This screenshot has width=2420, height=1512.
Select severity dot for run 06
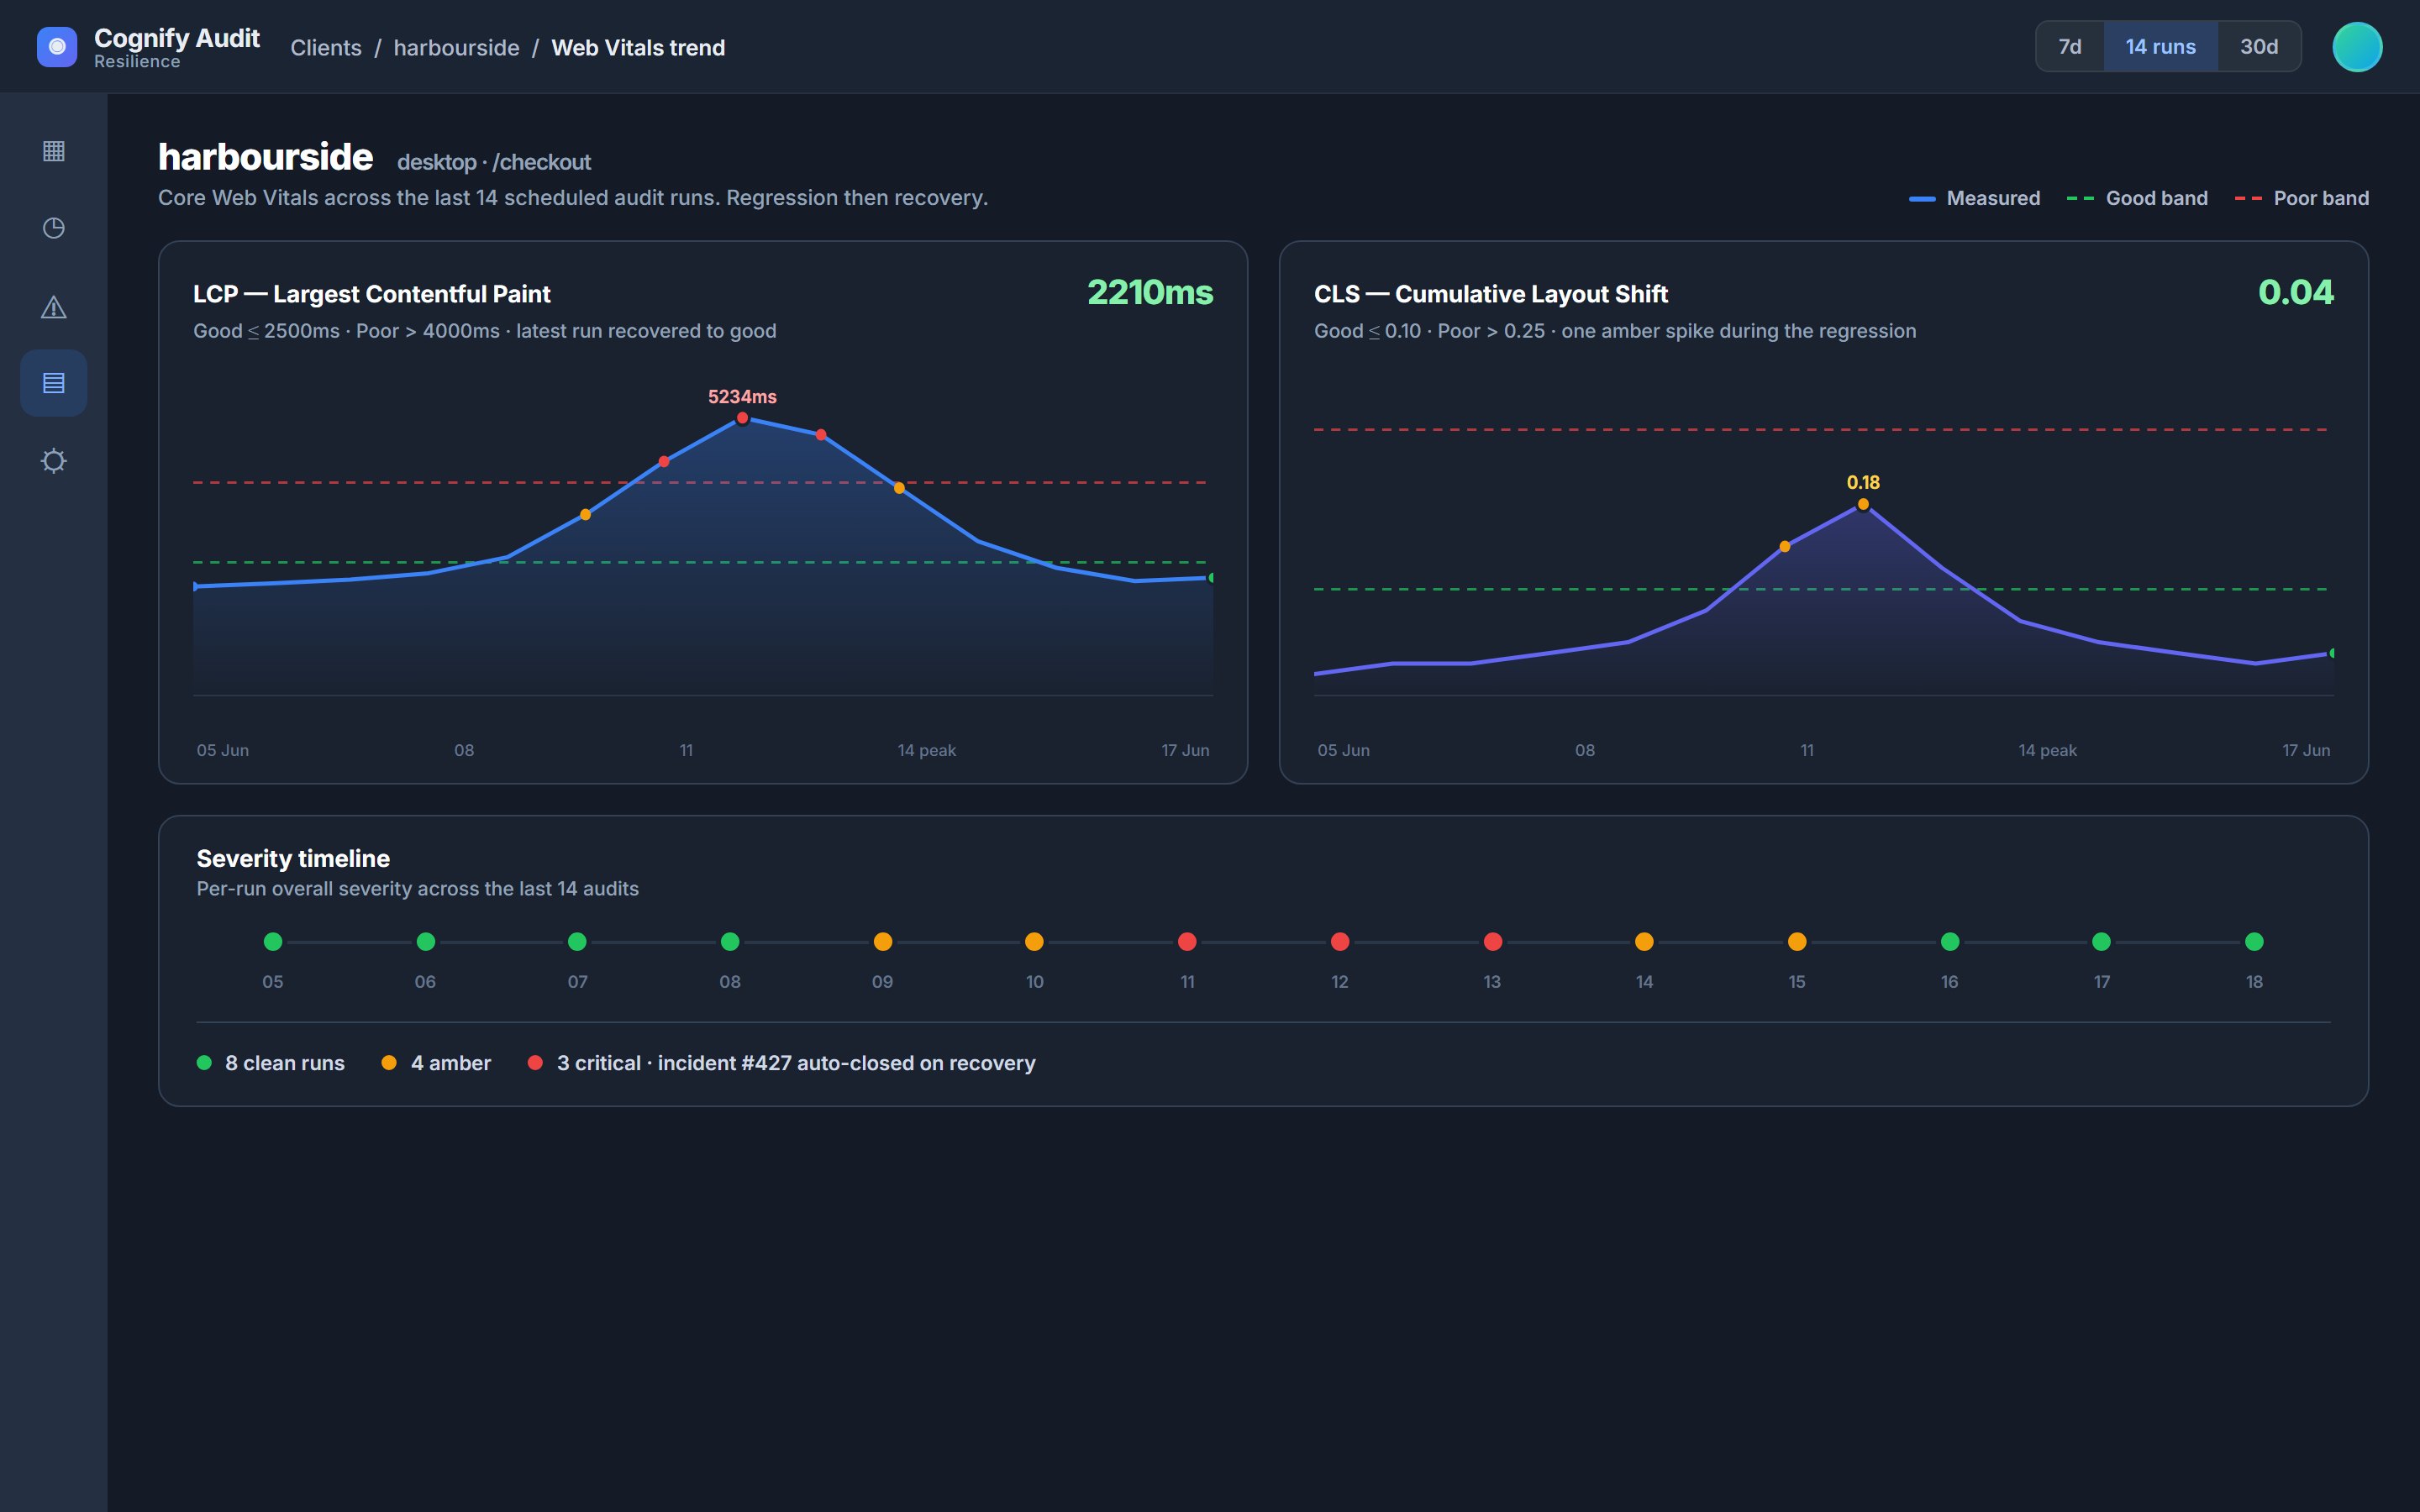[425, 941]
